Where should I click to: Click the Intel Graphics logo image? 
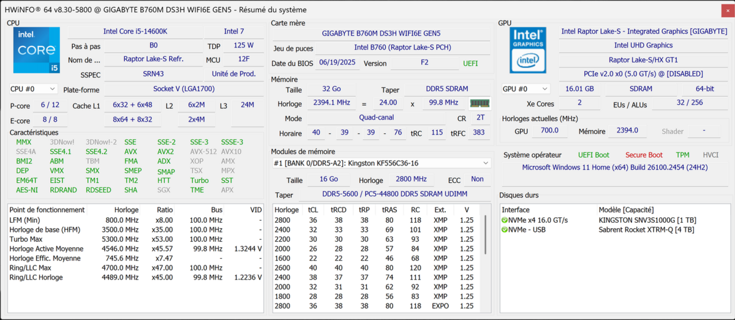tap(528, 50)
